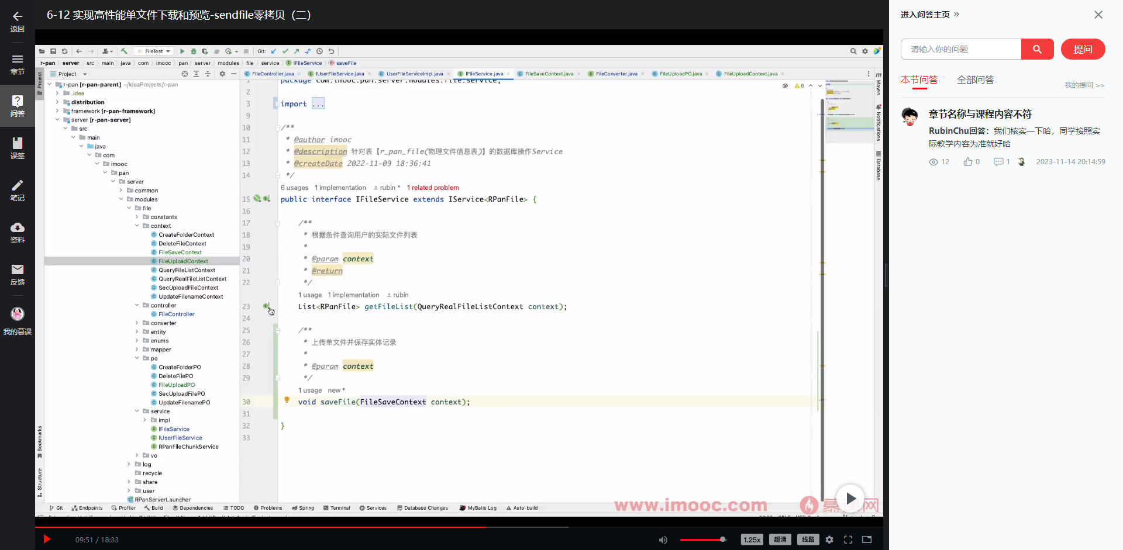Image resolution: width=1123 pixels, height=550 pixels.
Task: Click the IDE build hammer icon
Action: pos(124,51)
